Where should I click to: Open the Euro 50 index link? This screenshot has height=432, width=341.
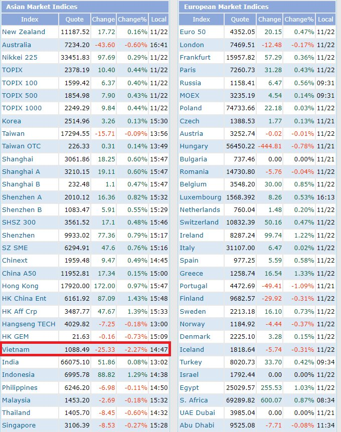point(193,32)
